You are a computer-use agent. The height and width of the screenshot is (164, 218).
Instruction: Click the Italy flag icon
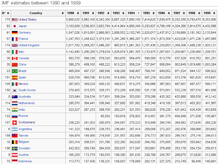click(15, 52)
